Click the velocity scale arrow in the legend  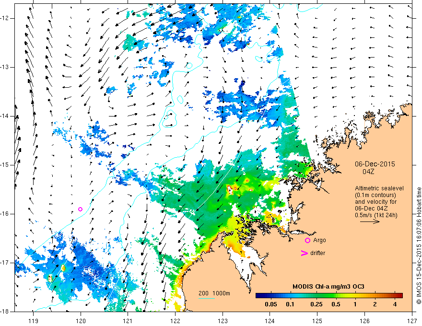tap(370, 221)
